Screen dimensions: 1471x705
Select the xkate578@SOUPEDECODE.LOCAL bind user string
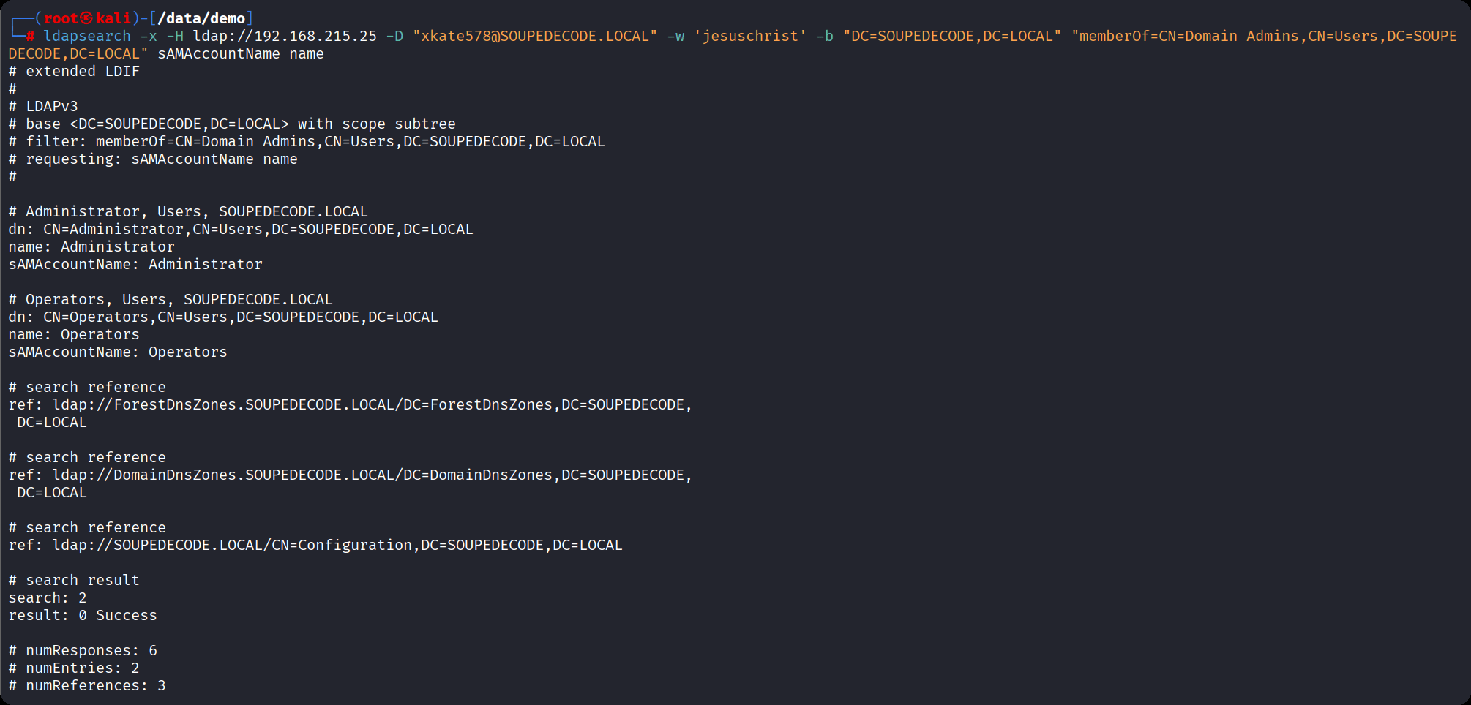tap(534, 36)
